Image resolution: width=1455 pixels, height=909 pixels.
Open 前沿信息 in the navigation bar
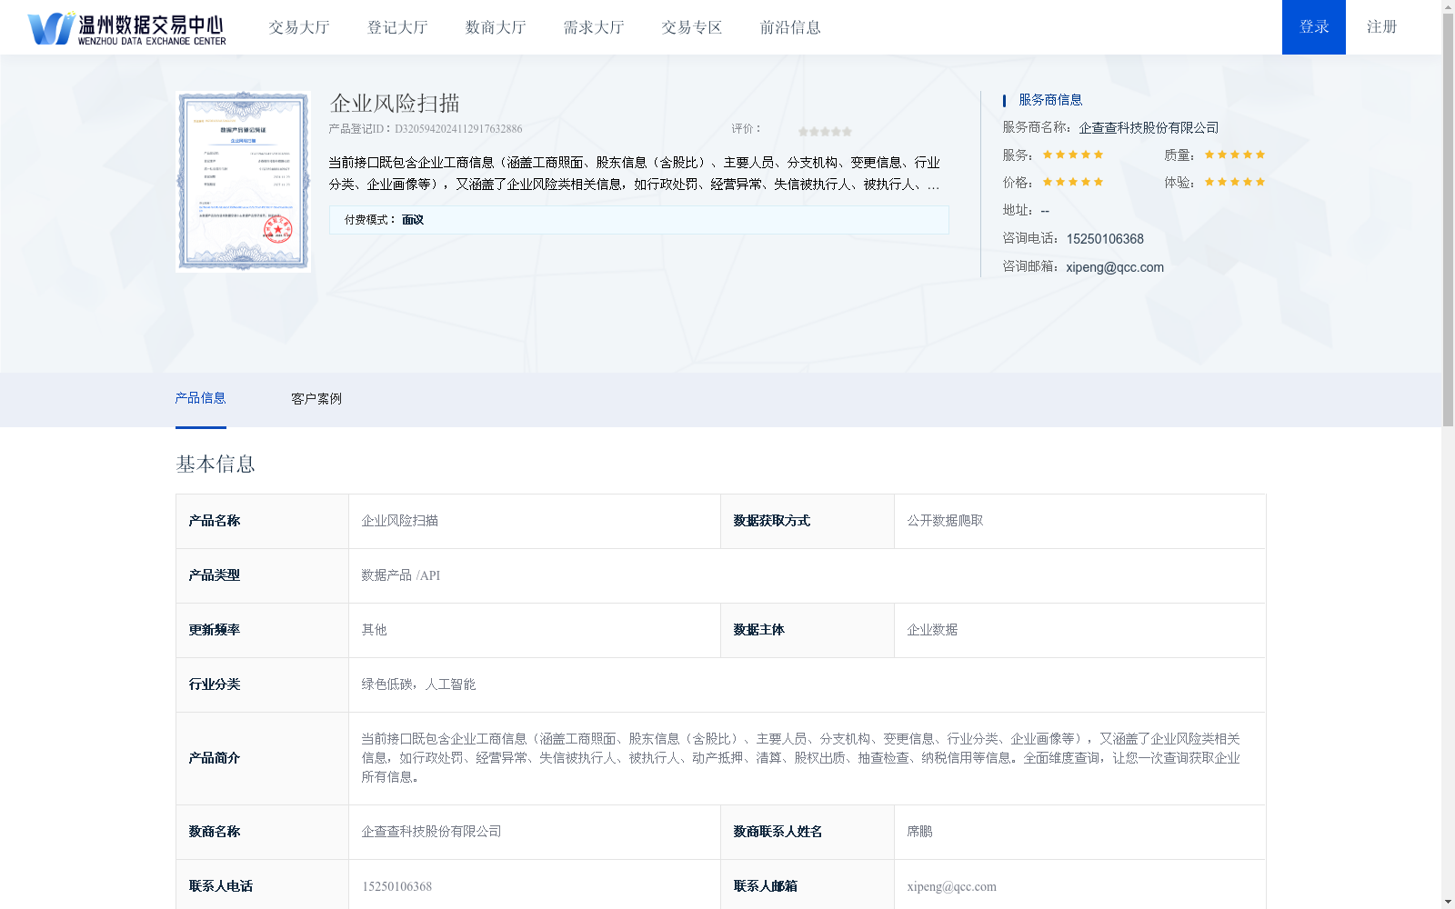point(790,27)
